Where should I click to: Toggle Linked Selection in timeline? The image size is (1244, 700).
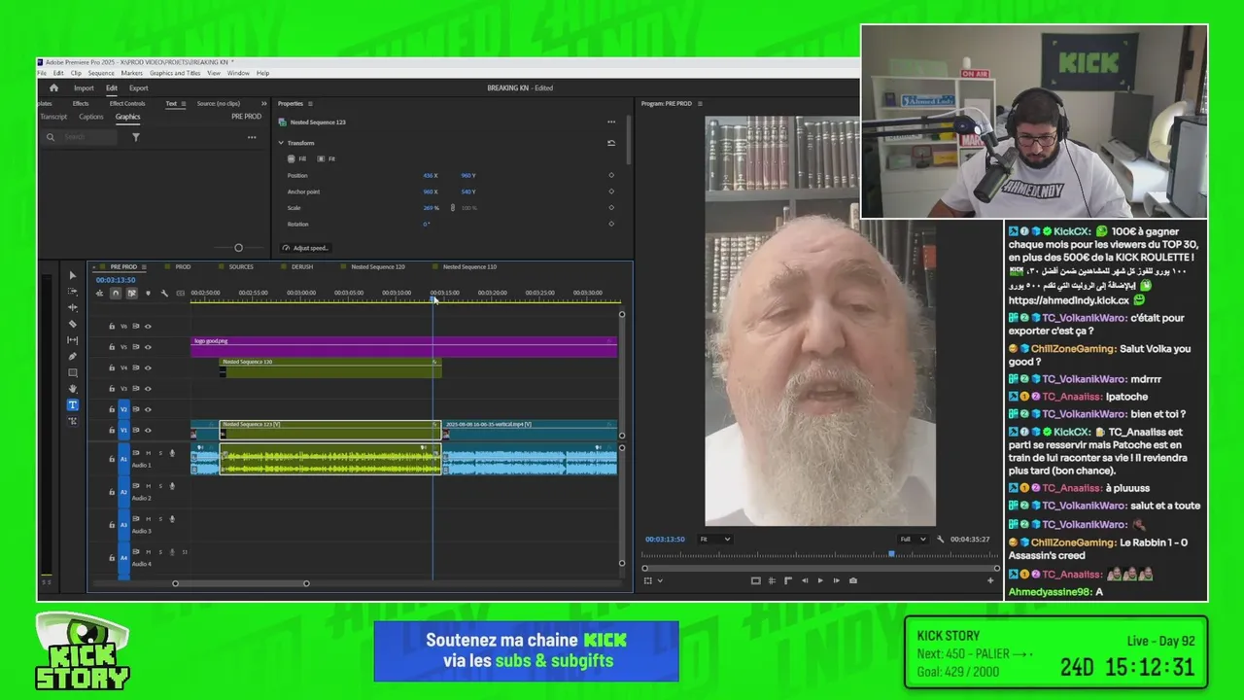(x=131, y=293)
